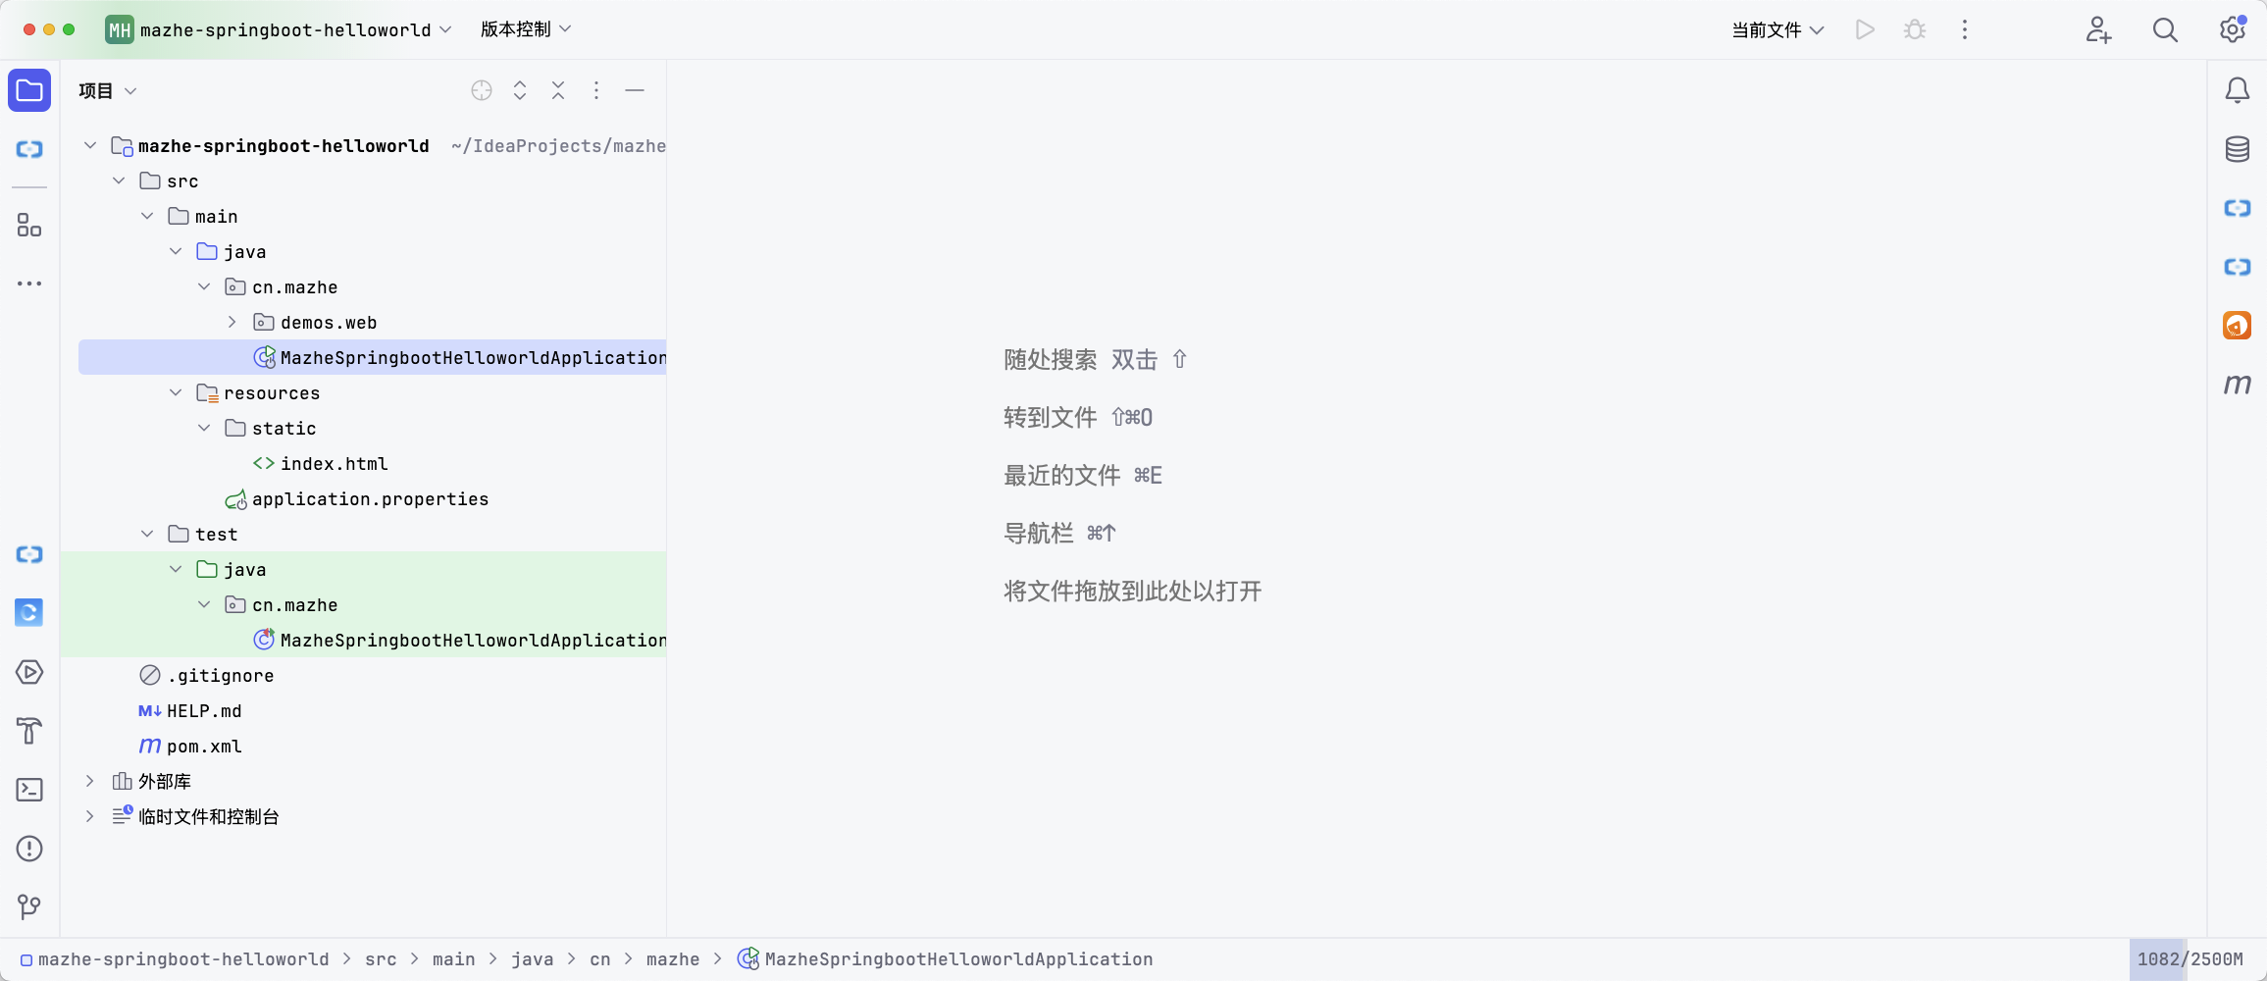Collapse the project root node chevron
Viewport: 2267px width, 981px height.
[x=90, y=145]
